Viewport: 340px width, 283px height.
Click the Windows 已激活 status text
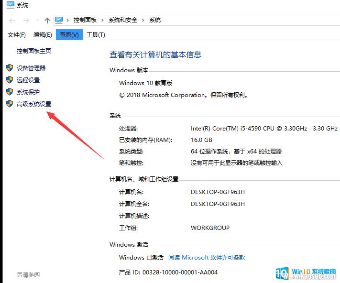141,258
